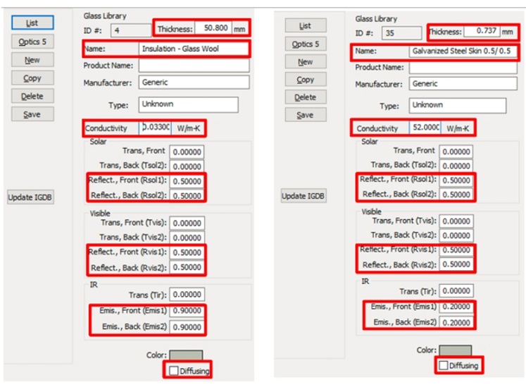
Task: Select the Thickness field showing 0.737
Action: coord(482,32)
